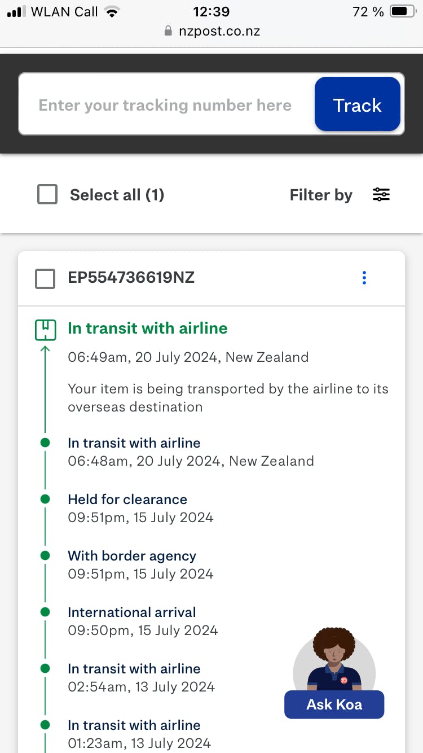This screenshot has height=753, width=423.
Task: Tap the Wi-Fi signal icon
Action: pos(112,12)
